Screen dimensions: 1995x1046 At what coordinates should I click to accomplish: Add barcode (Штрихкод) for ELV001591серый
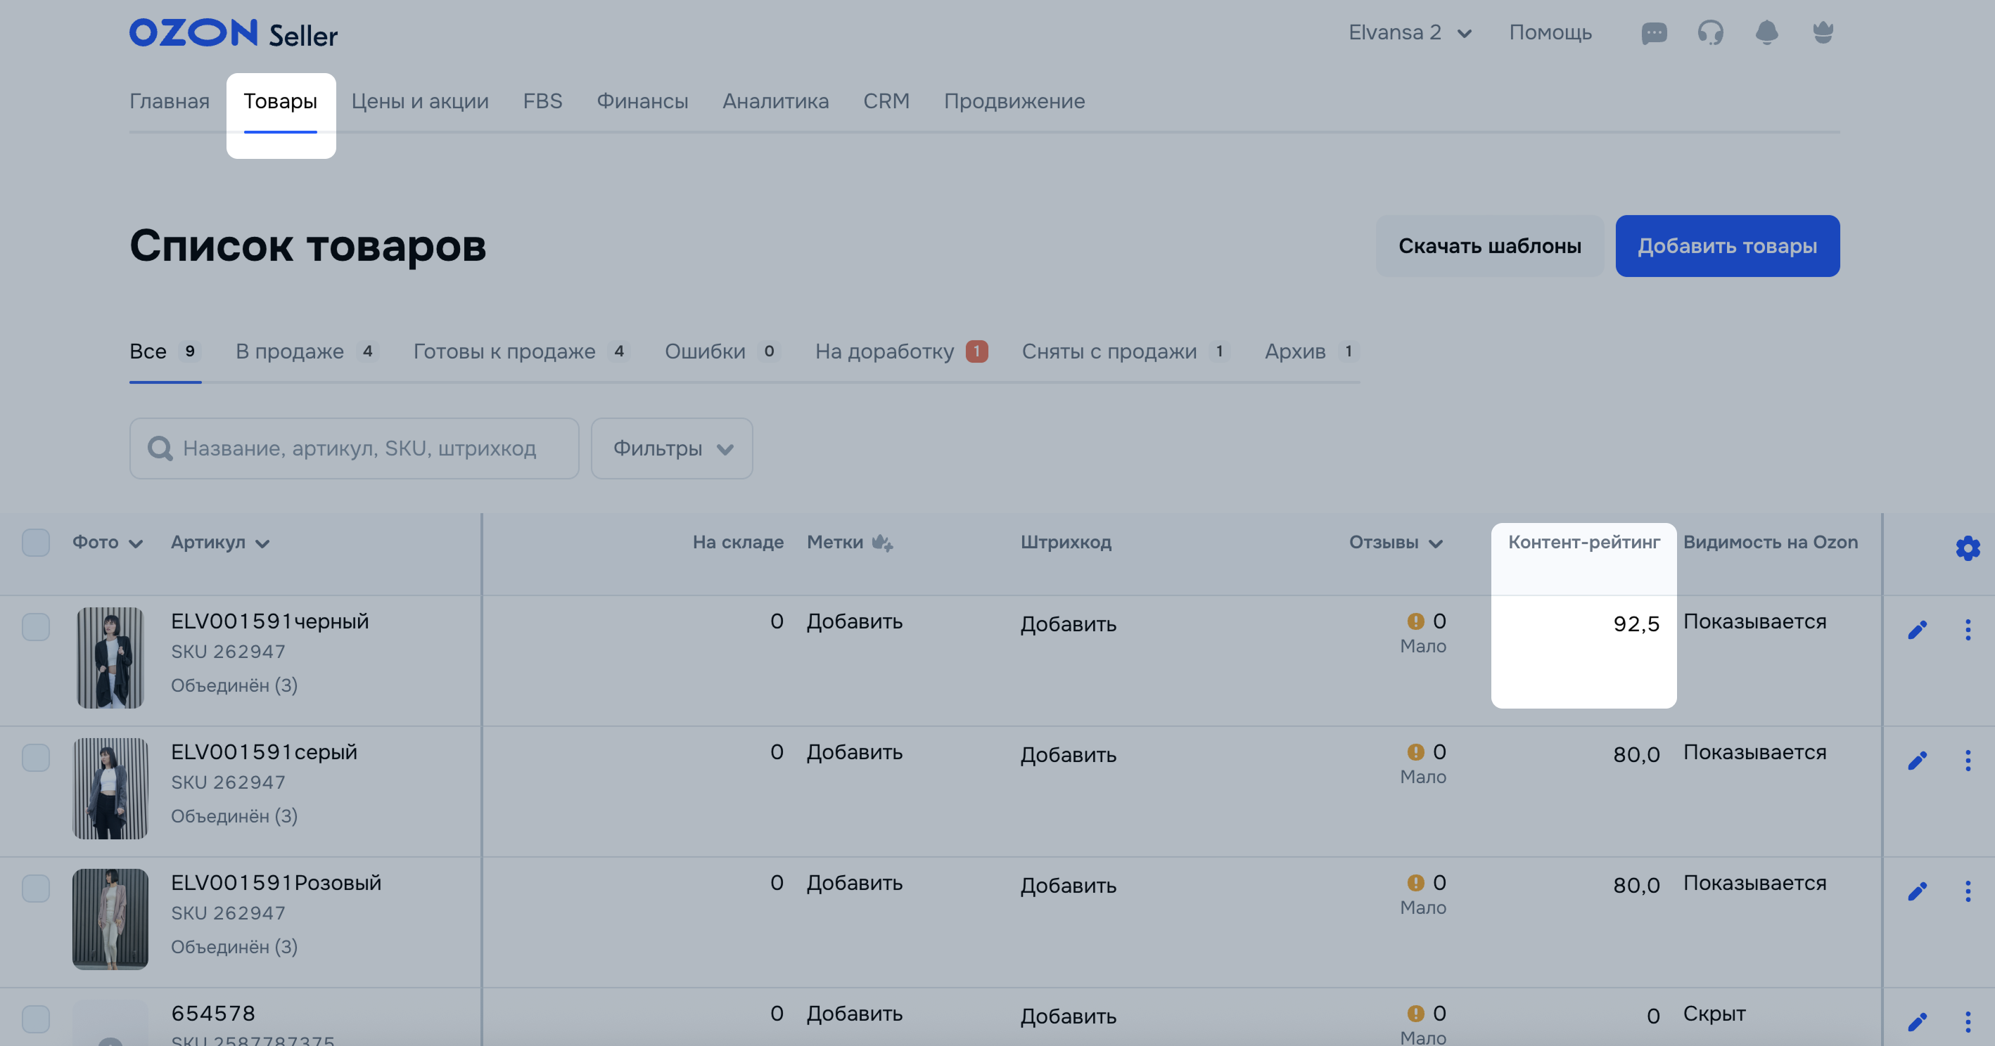pyautogui.click(x=1068, y=755)
